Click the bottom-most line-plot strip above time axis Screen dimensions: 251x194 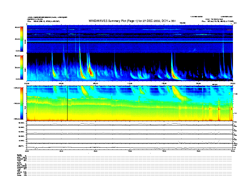[x=130, y=146]
